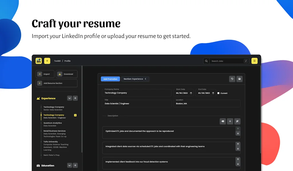The width and height of the screenshot is (293, 171).
Task: Add a new bullet with the plus icon
Action: [x=230, y=121]
